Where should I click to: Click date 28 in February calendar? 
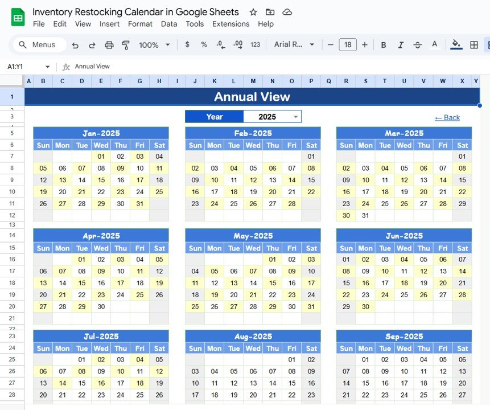(x=291, y=204)
